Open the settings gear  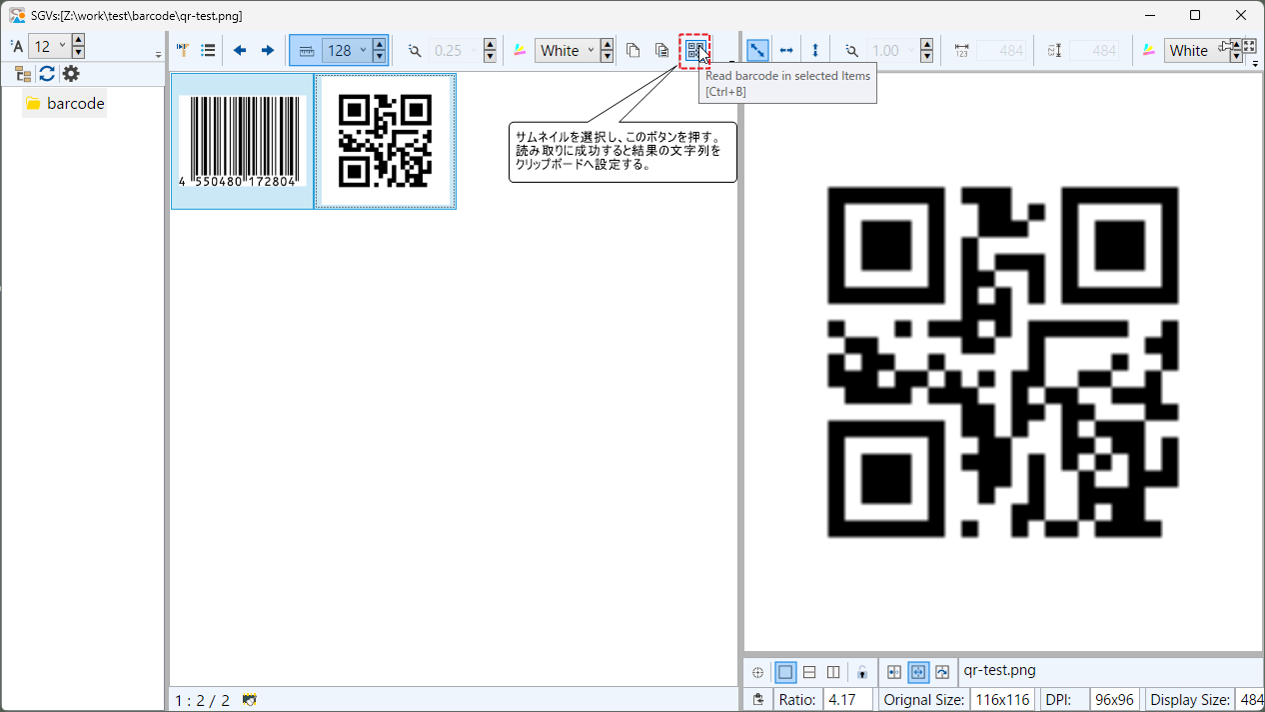tap(71, 74)
